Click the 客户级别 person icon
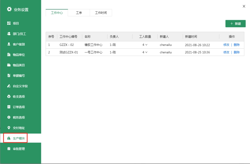The image size is (250, 164). (9, 44)
